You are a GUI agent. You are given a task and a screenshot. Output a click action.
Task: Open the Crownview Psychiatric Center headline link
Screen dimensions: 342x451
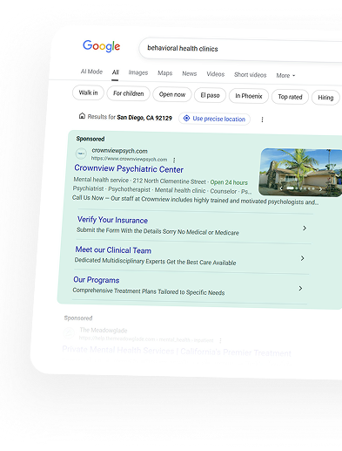[x=129, y=168]
